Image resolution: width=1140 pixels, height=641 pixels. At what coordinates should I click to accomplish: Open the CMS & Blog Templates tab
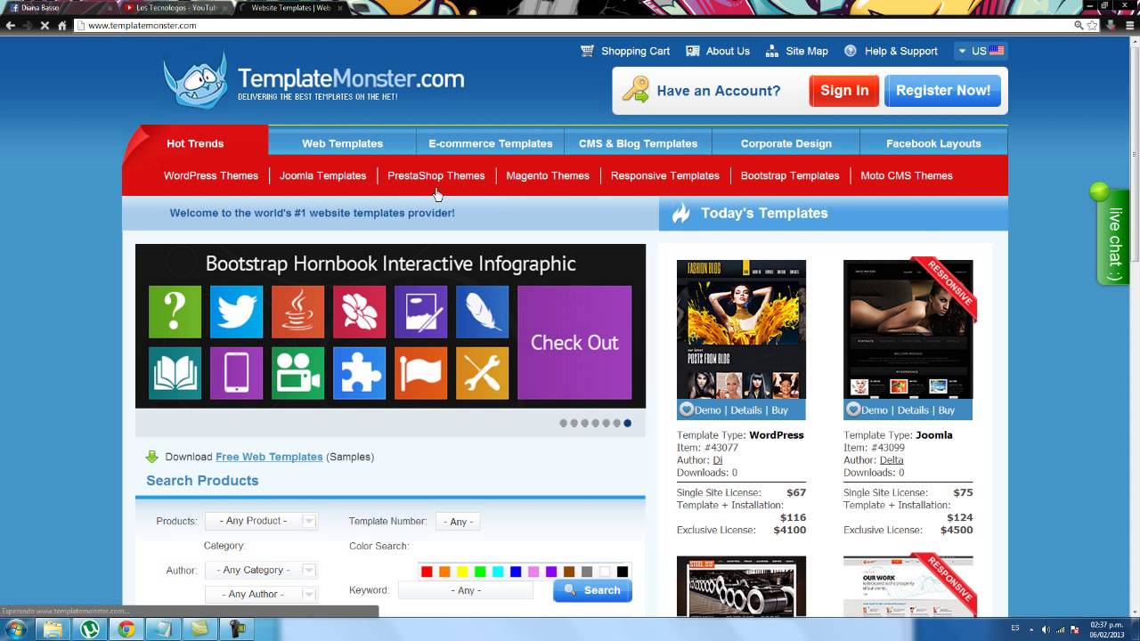pos(638,143)
